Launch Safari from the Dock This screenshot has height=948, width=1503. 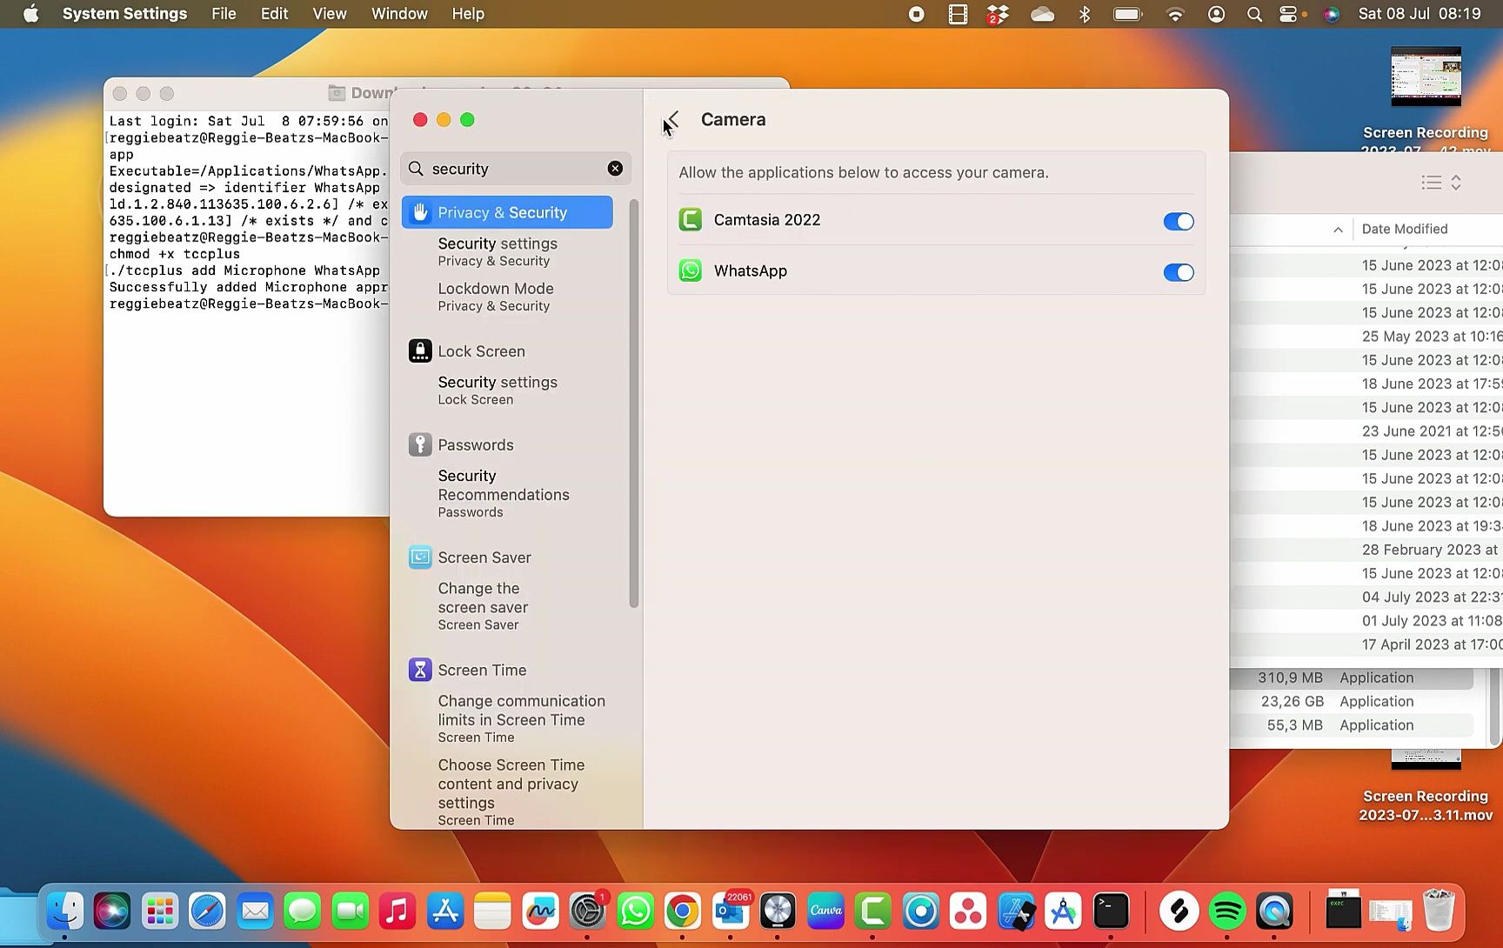tap(207, 911)
